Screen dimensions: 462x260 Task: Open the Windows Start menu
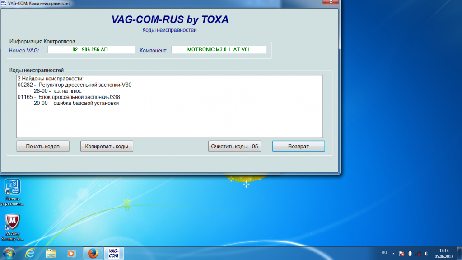[x=8, y=253]
